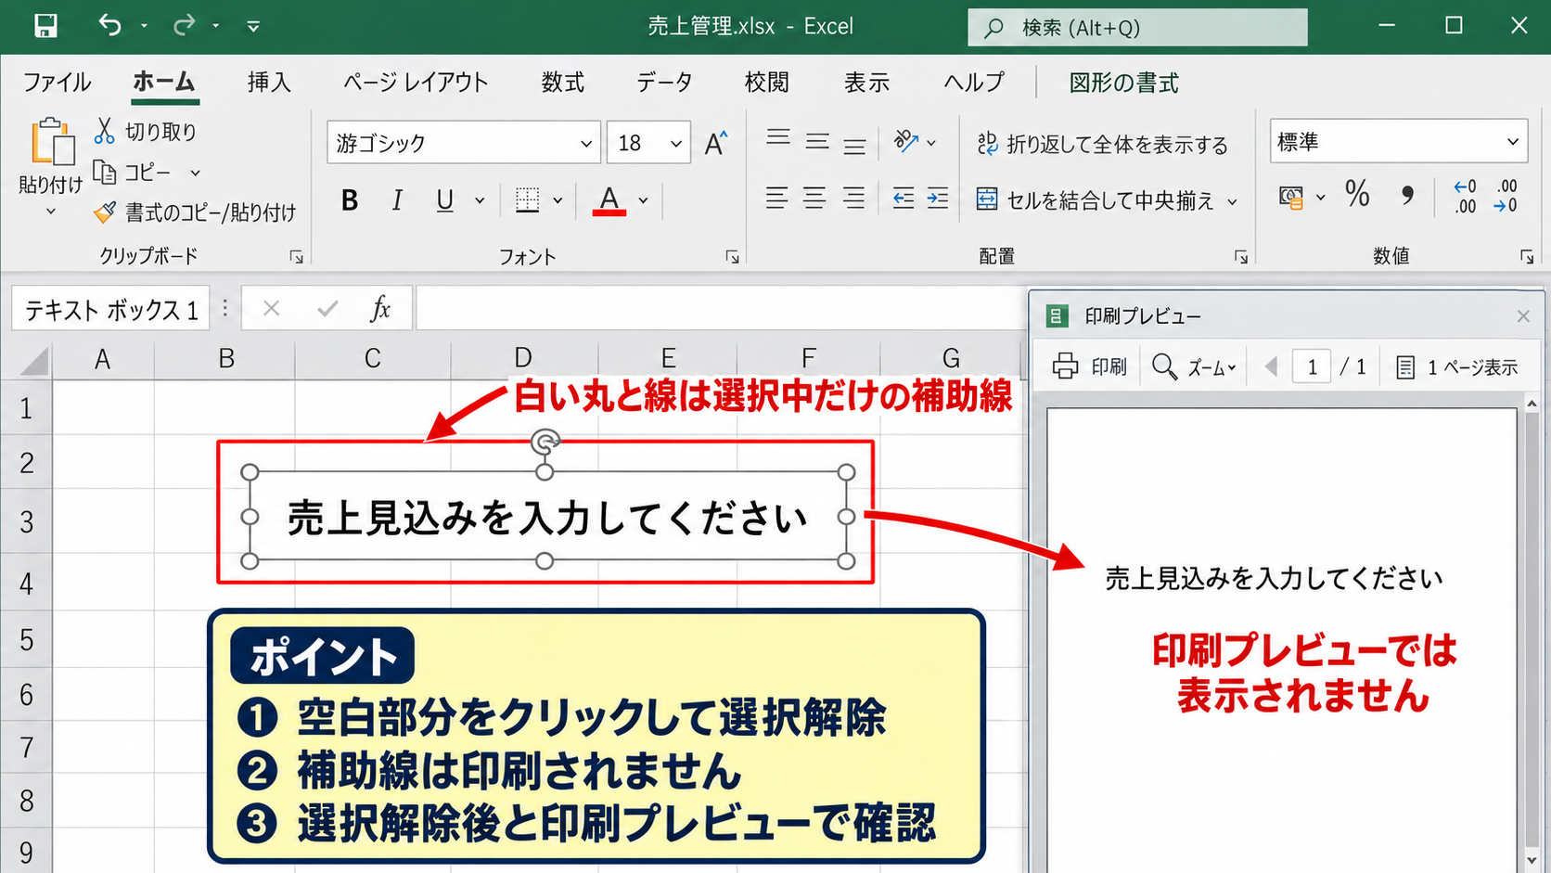The image size is (1551, 873).
Task: Decrease the indent level
Action: pos(903,199)
